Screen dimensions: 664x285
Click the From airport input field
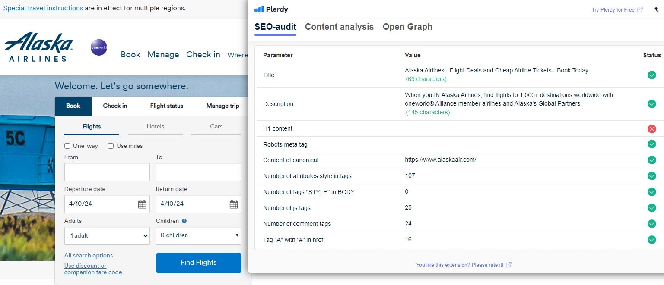pyautogui.click(x=107, y=172)
